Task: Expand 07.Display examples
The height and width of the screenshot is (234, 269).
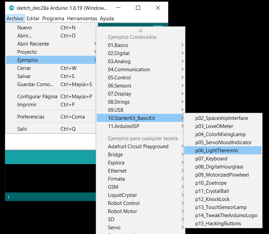Action: click(x=141, y=94)
